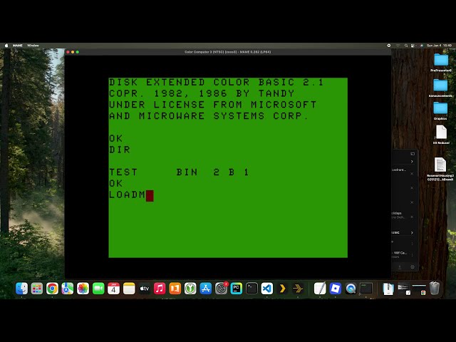
Task: Click the Wi-Fi status icon in menu bar
Action: coord(398,46)
